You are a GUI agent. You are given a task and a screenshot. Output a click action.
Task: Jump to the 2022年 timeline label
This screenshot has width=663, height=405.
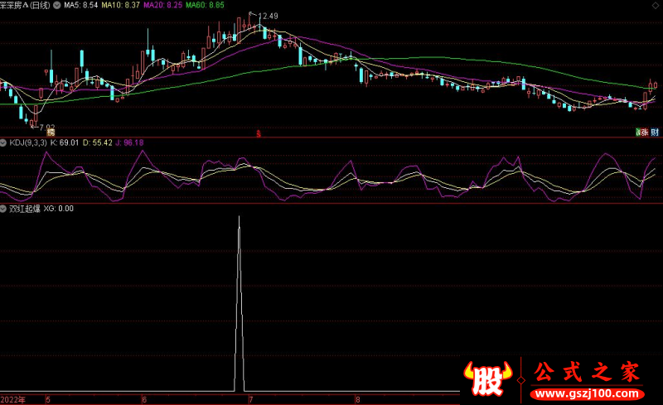click(x=12, y=399)
